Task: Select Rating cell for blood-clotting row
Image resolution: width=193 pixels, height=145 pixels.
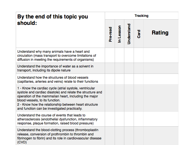Action: [161, 136]
